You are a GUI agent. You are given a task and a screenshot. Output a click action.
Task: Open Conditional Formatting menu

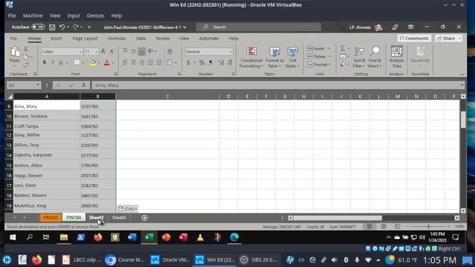tap(251, 58)
